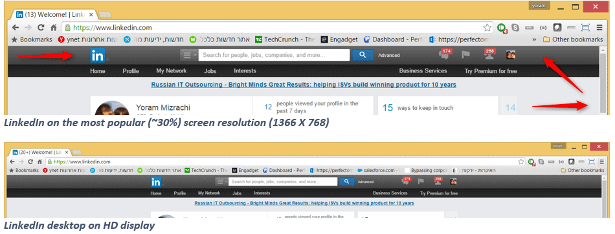Image resolution: width=615 pixels, height=234 pixels.
Task: Click Yoram Mizrachi name in top window
Action: (x=163, y=107)
